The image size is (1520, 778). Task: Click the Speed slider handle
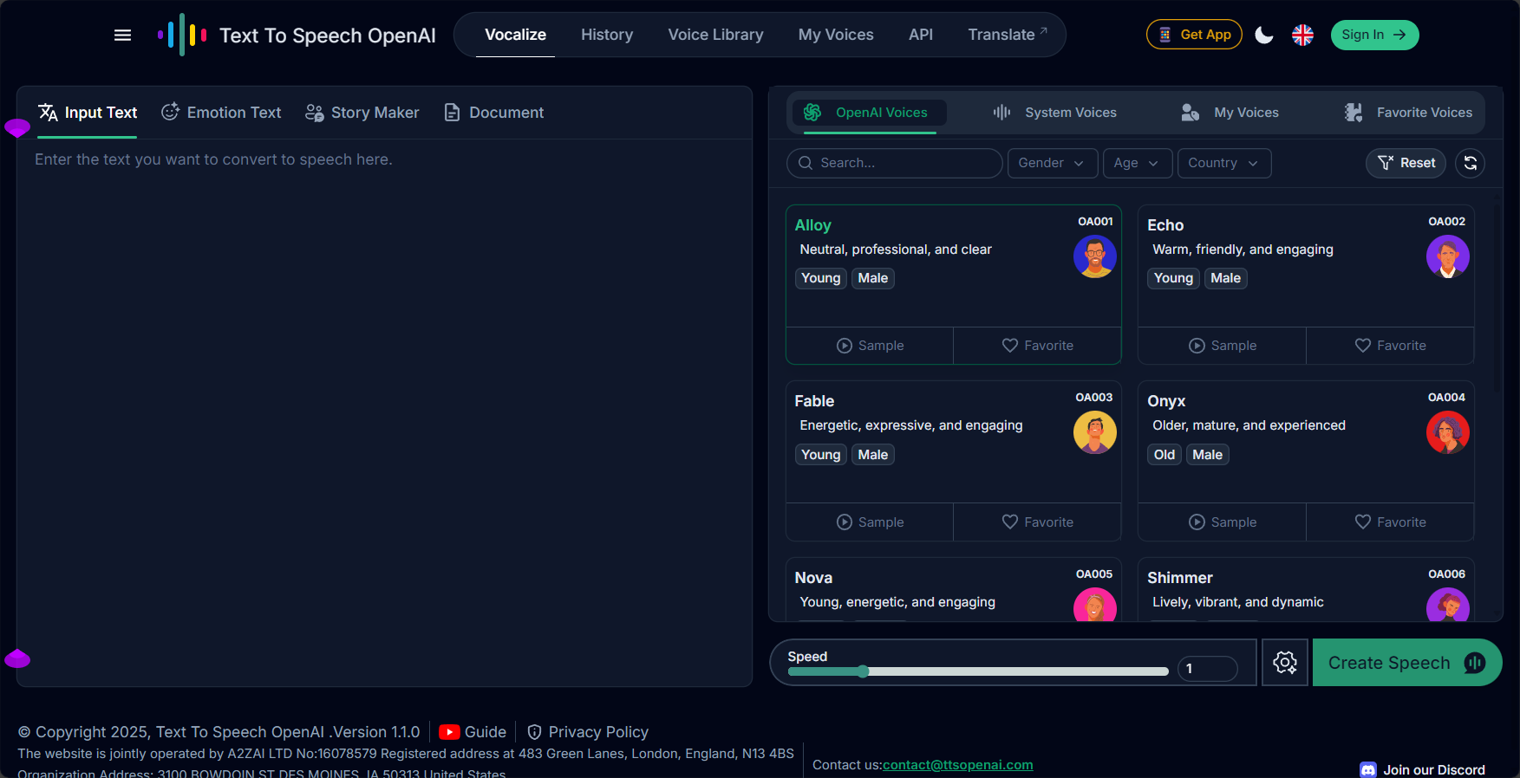[x=863, y=671]
